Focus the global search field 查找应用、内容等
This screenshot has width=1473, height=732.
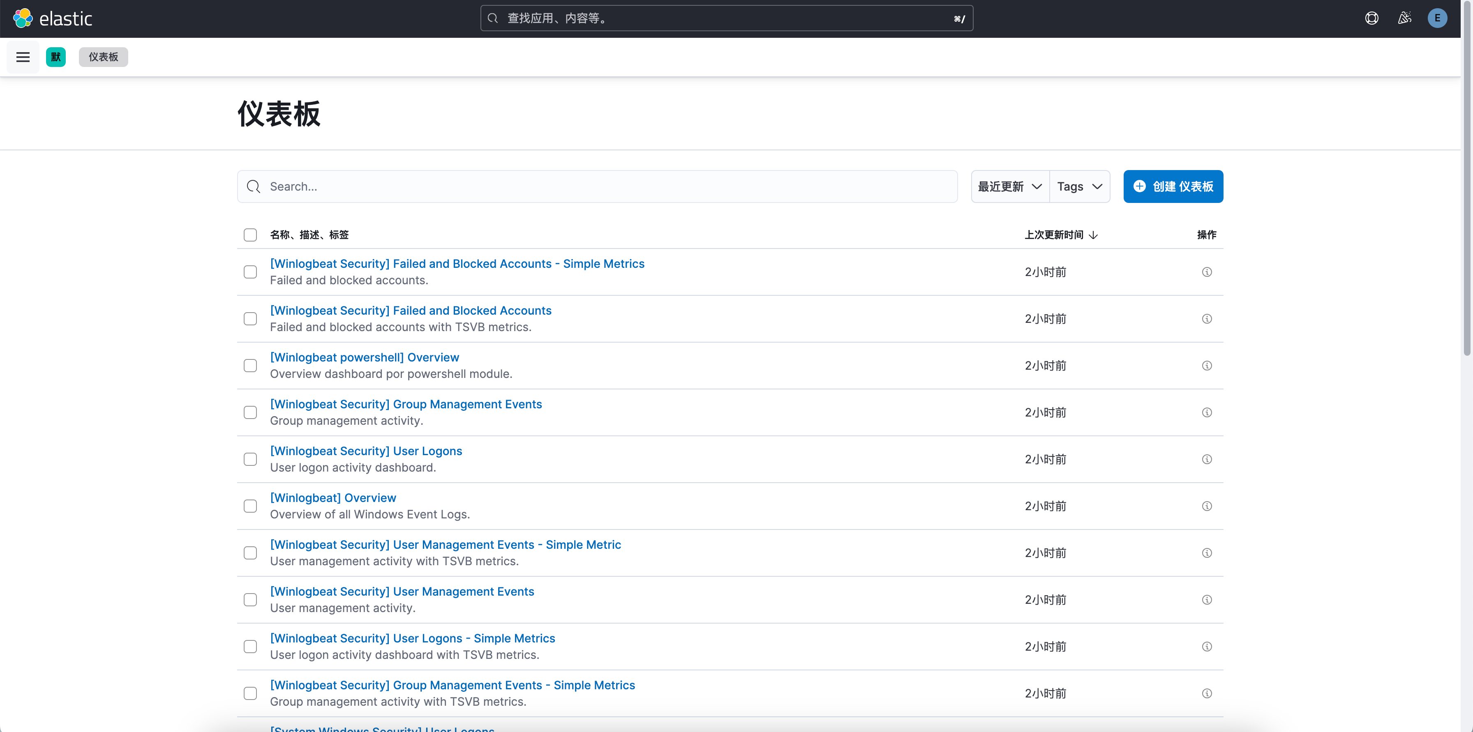coord(726,18)
